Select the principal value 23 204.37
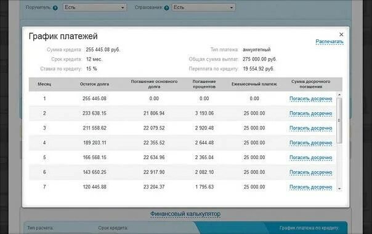The width and height of the screenshot is (372, 234). click(154, 187)
